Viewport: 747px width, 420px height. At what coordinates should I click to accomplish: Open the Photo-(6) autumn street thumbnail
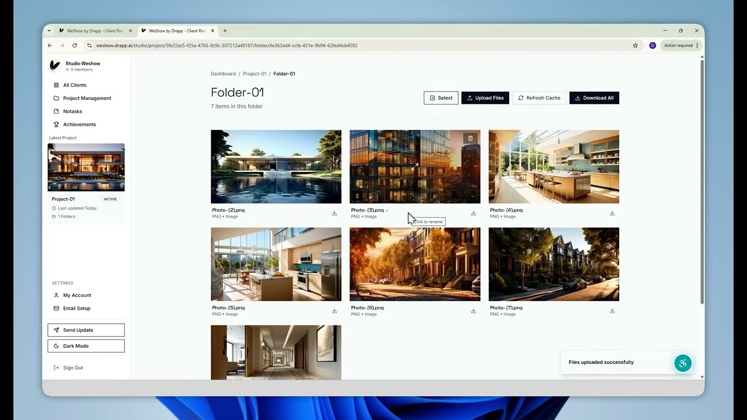[x=415, y=264]
